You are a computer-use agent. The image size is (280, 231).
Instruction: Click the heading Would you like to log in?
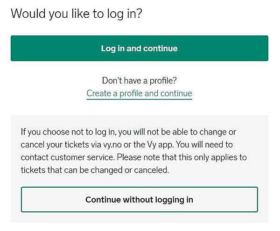(x=77, y=14)
